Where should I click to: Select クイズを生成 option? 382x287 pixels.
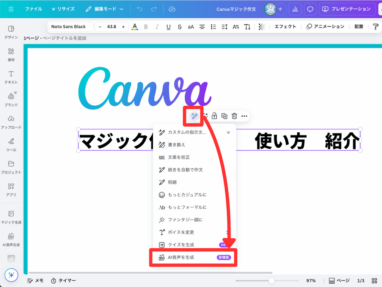click(194, 244)
